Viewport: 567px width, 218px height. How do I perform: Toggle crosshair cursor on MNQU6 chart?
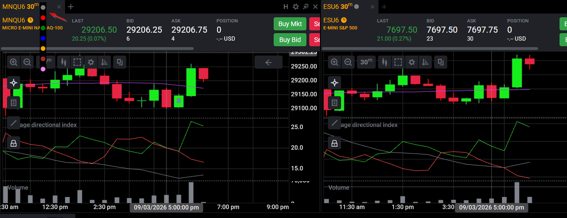(14, 83)
